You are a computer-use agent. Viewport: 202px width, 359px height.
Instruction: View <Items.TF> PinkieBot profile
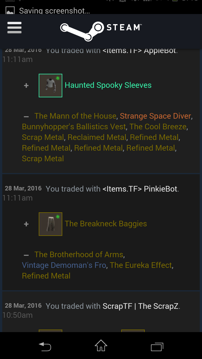[x=140, y=189]
